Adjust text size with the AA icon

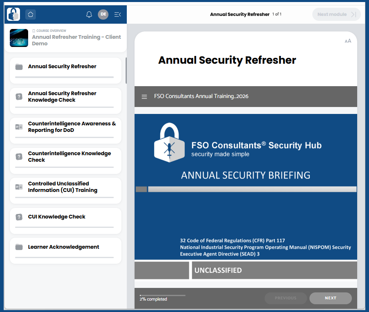348,41
